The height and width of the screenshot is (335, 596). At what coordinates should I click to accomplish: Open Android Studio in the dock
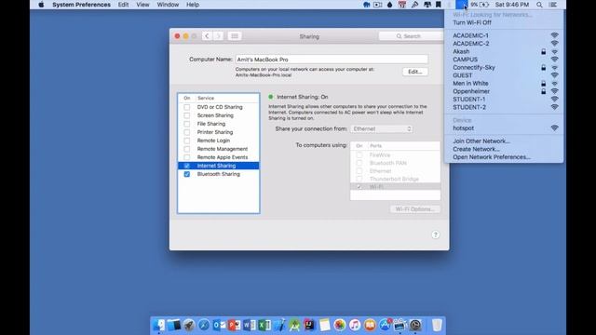coord(294,325)
